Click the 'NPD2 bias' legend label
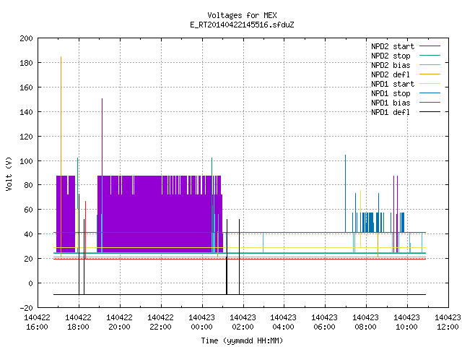462x347 pixels. [x=391, y=65]
